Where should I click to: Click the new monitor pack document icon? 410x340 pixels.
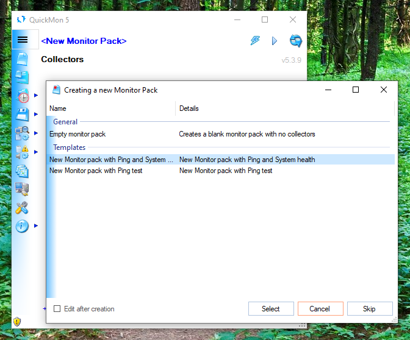pyautogui.click(x=22, y=58)
